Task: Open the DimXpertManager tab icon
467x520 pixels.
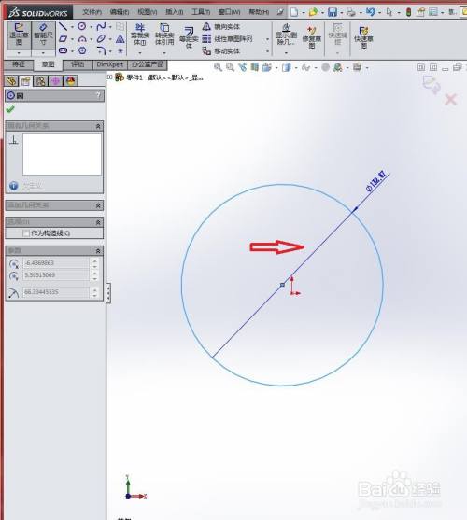Action: click(x=56, y=81)
